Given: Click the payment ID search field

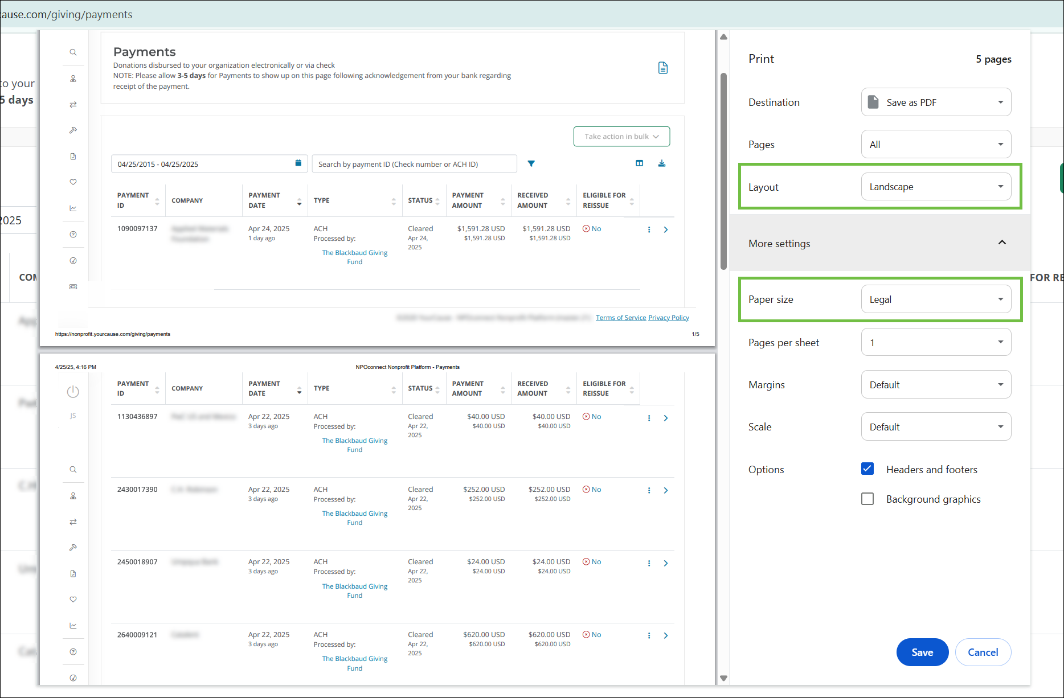Looking at the screenshot, I should point(414,164).
